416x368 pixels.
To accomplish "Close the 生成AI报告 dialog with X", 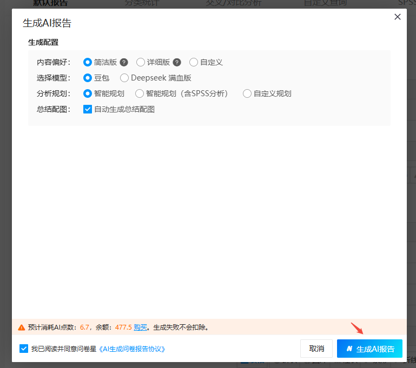I will click(x=398, y=17).
